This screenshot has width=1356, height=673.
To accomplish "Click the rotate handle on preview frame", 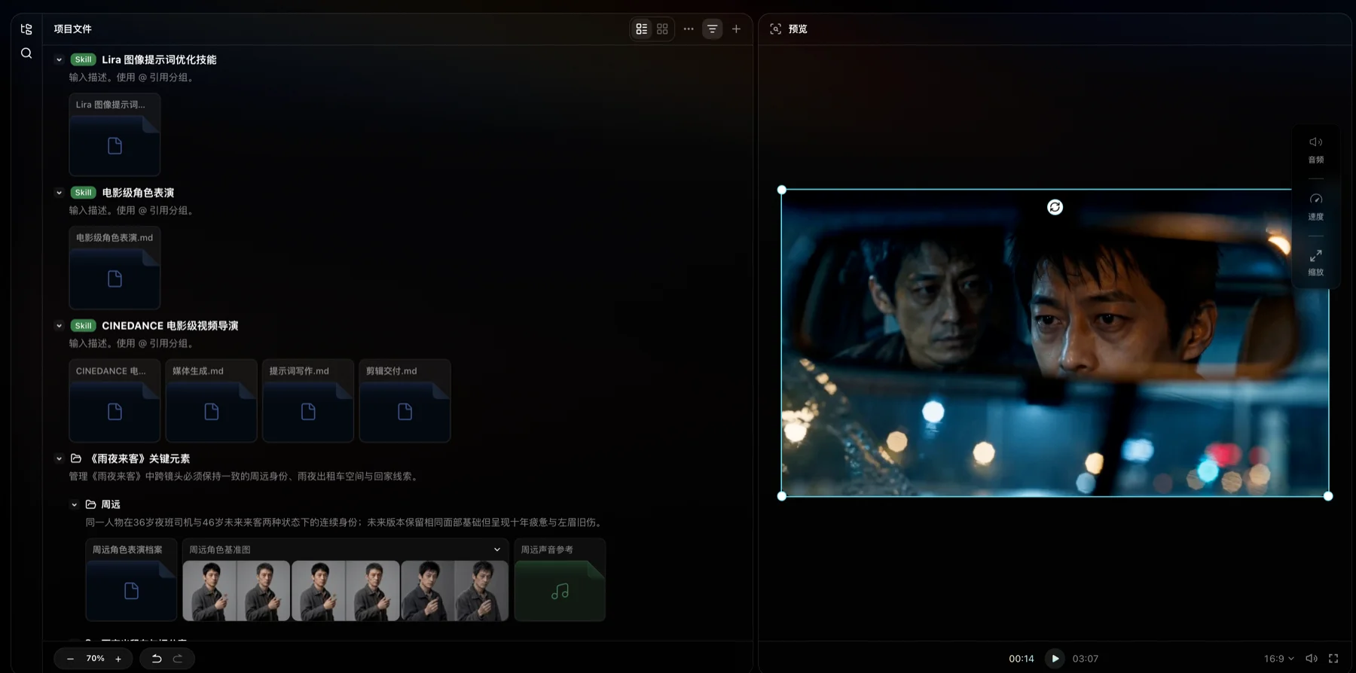I will [1055, 208].
